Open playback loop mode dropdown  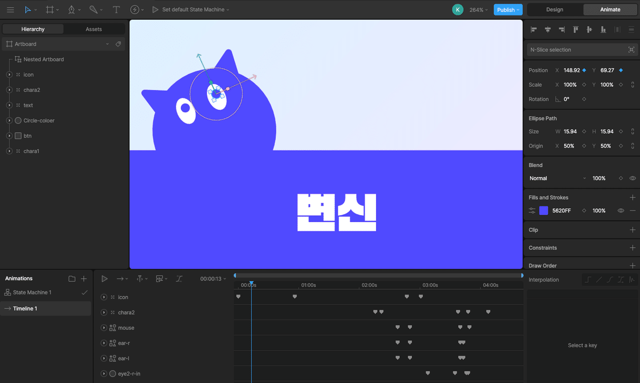coord(122,279)
